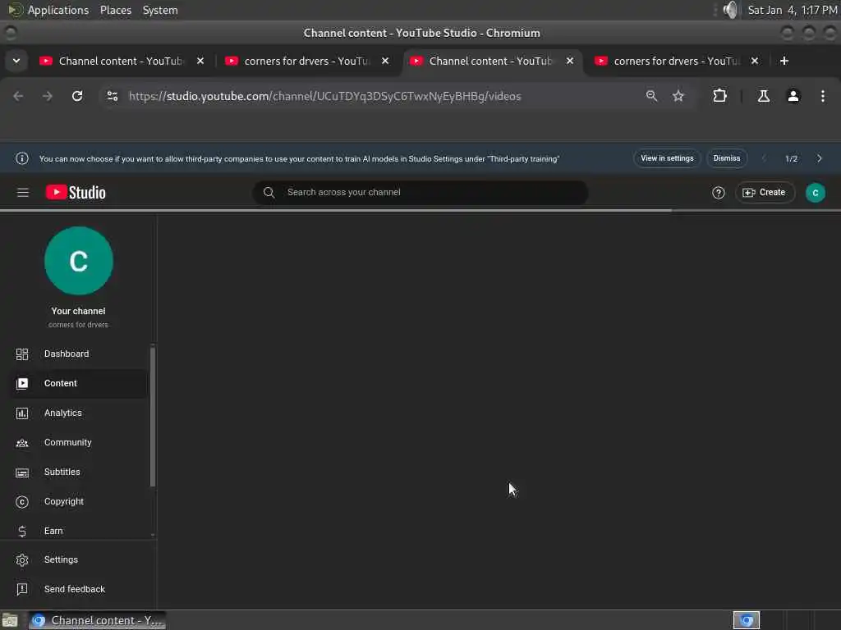Screen dimensions: 841x630
Task: Close the active Channel content tab
Action: [x=570, y=61]
